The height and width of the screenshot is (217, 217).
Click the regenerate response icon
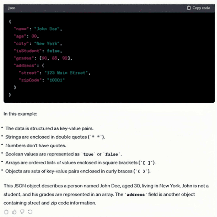coord(30,212)
